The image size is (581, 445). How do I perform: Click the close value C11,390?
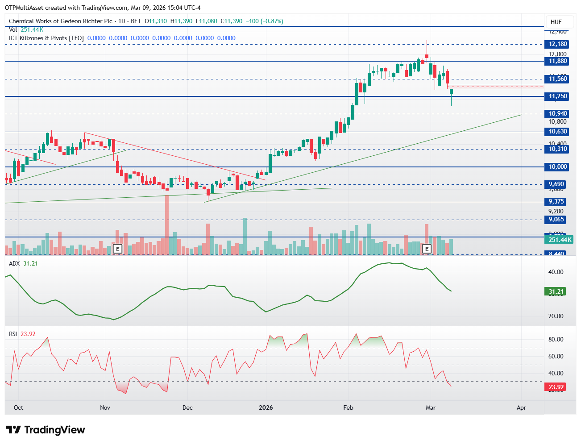click(x=232, y=21)
